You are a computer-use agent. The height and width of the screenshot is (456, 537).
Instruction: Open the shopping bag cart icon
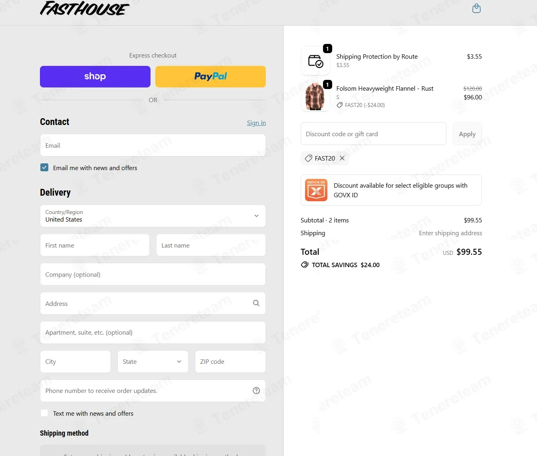(476, 8)
